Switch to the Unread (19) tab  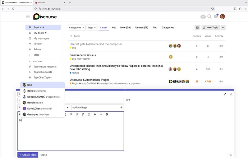click(142, 28)
